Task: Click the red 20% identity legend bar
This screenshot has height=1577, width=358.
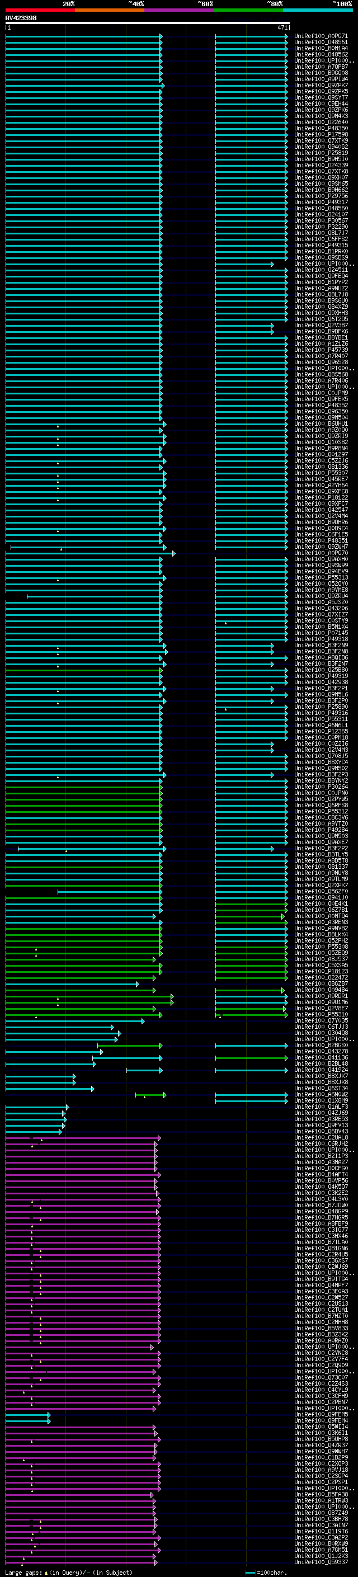Action: [x=40, y=10]
